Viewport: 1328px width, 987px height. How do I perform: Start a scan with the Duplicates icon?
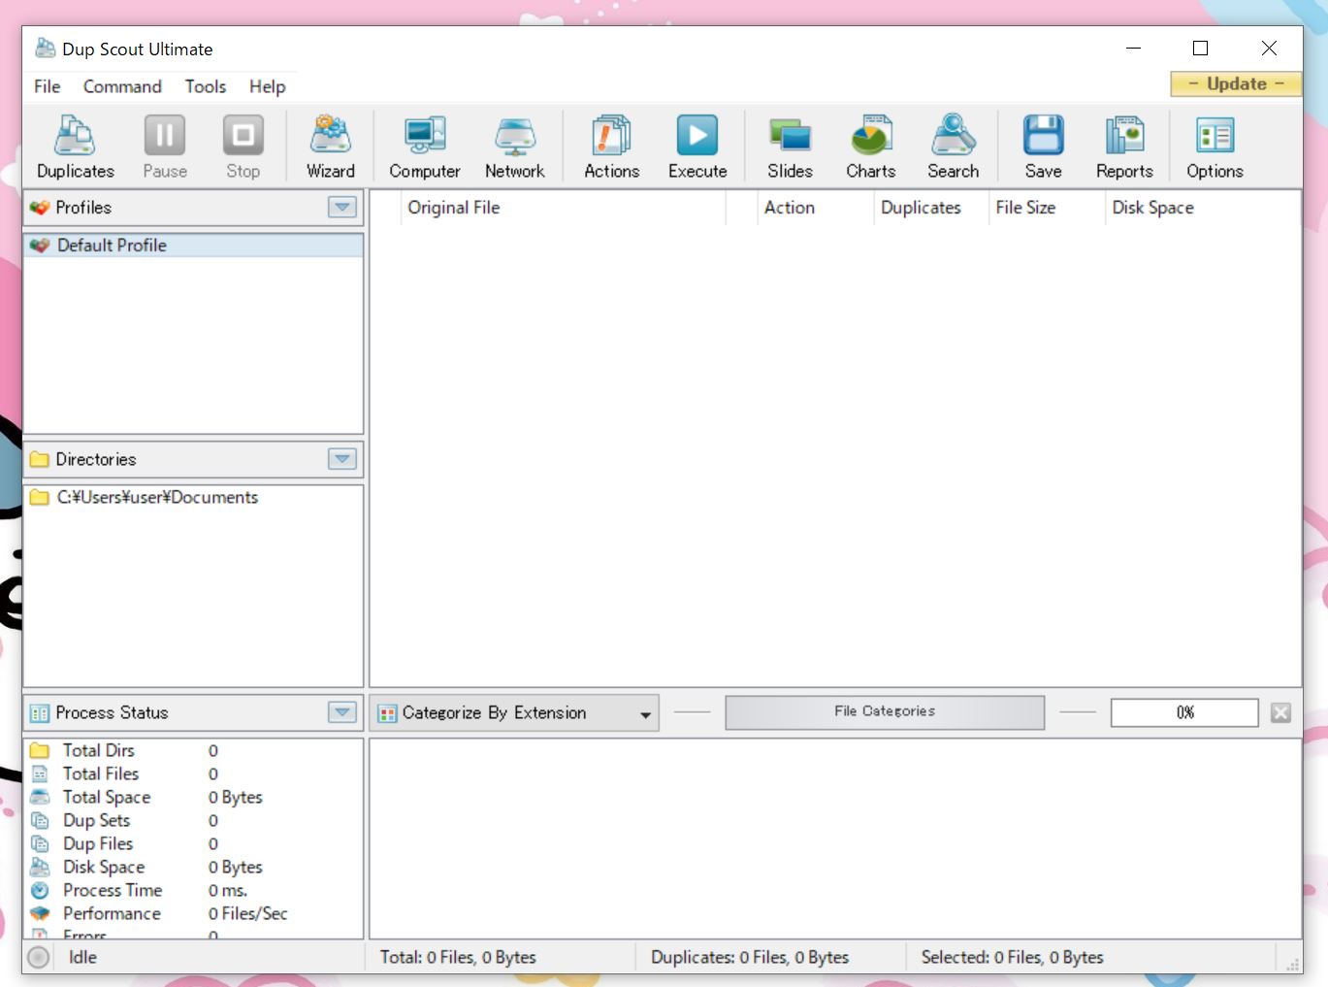click(76, 147)
